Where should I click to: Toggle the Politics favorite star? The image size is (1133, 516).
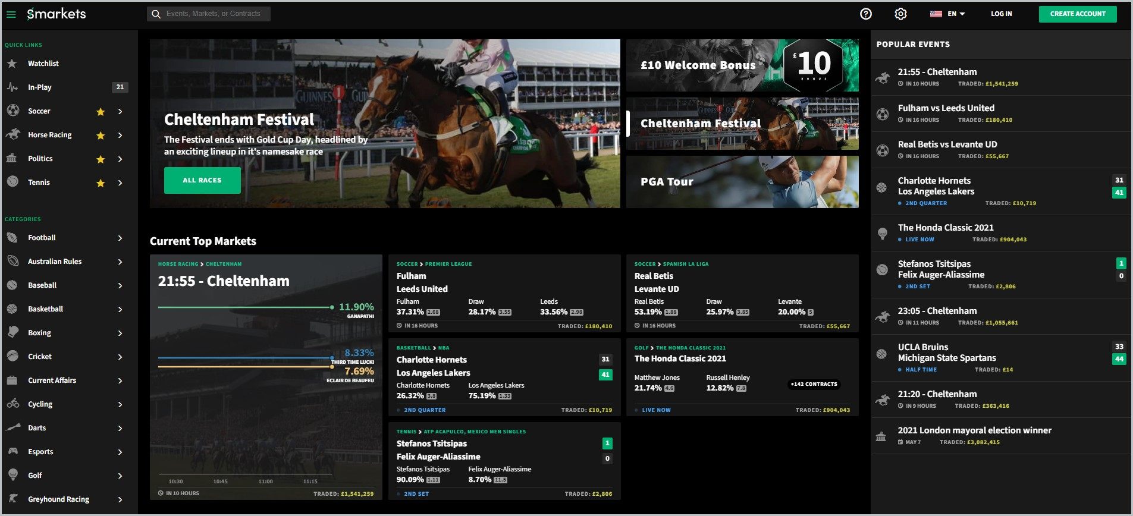[x=101, y=159]
